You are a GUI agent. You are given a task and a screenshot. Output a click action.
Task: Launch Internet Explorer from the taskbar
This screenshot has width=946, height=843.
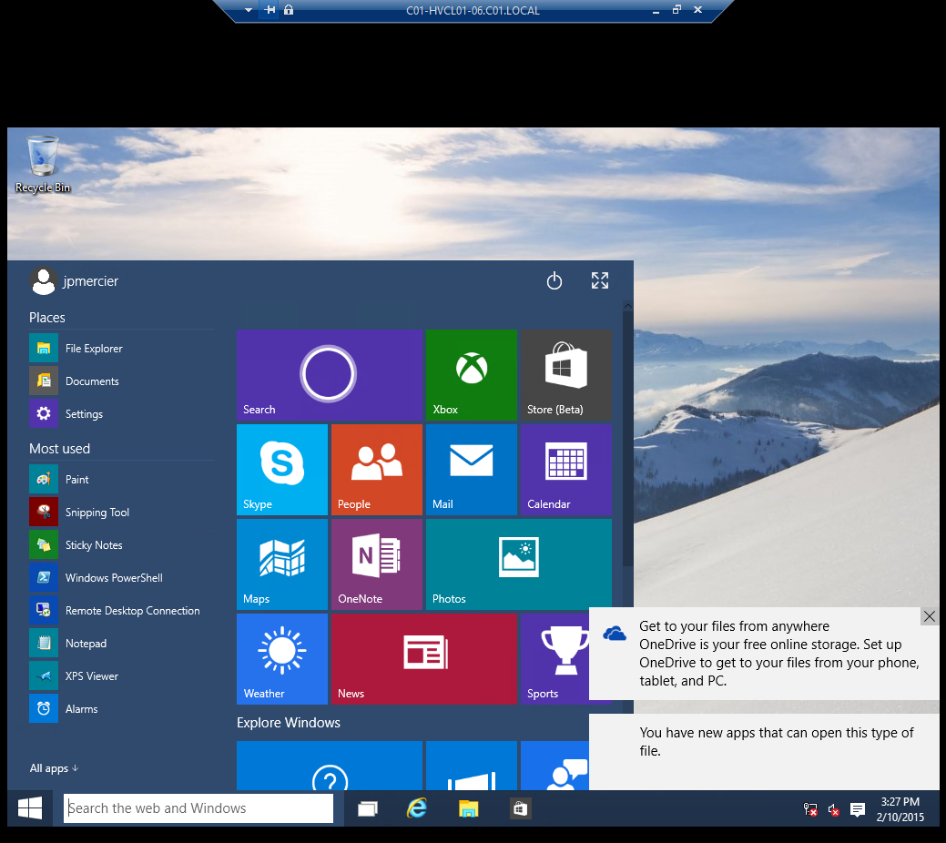tap(417, 808)
